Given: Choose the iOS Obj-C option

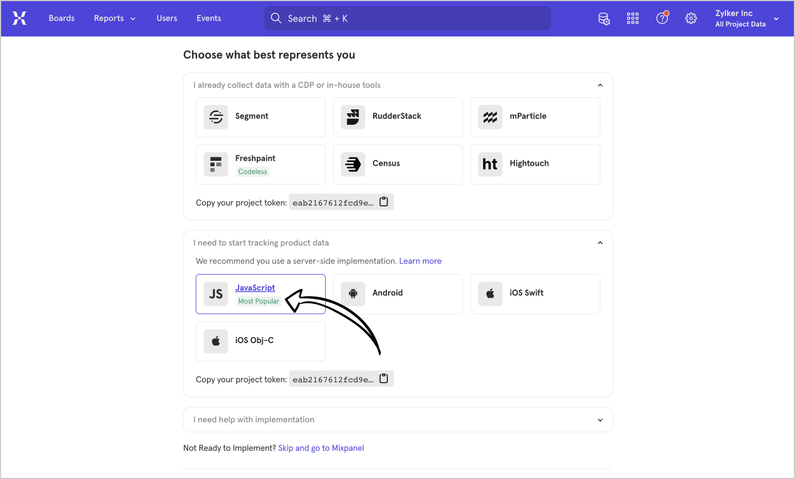Looking at the screenshot, I should coord(261,341).
